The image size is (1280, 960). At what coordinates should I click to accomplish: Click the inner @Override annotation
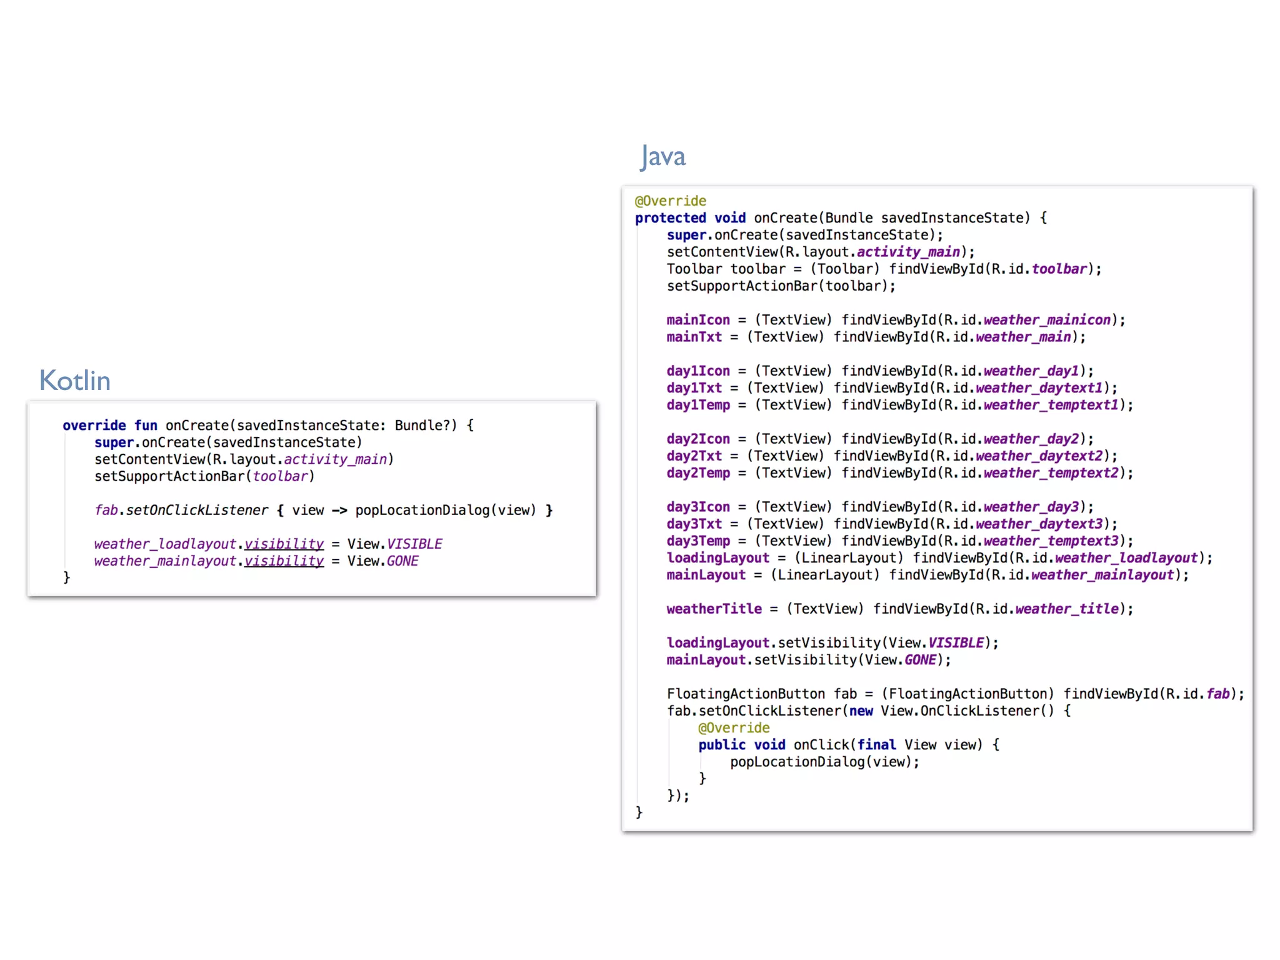coord(734,728)
